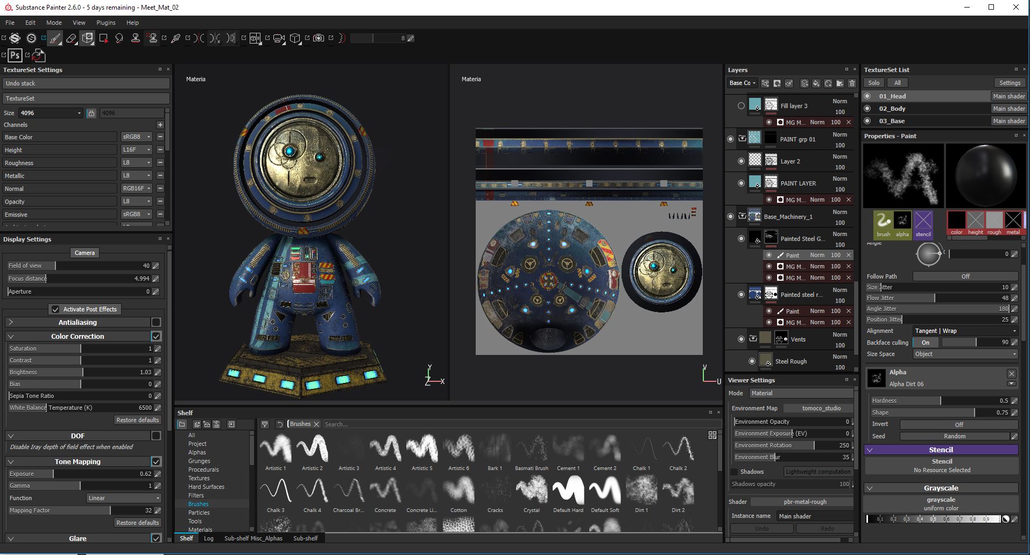Image resolution: width=1030 pixels, height=555 pixels.
Task: Select the Smudge tool
Action: click(119, 38)
